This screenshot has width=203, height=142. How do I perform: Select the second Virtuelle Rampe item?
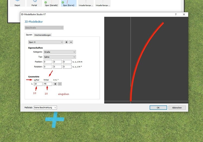[103, 3]
